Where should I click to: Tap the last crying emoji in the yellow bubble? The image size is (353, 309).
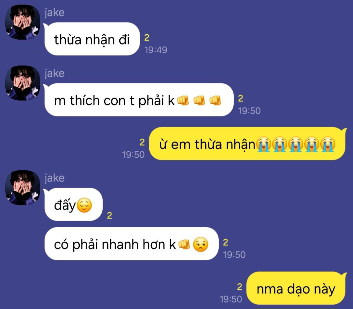tap(328, 144)
